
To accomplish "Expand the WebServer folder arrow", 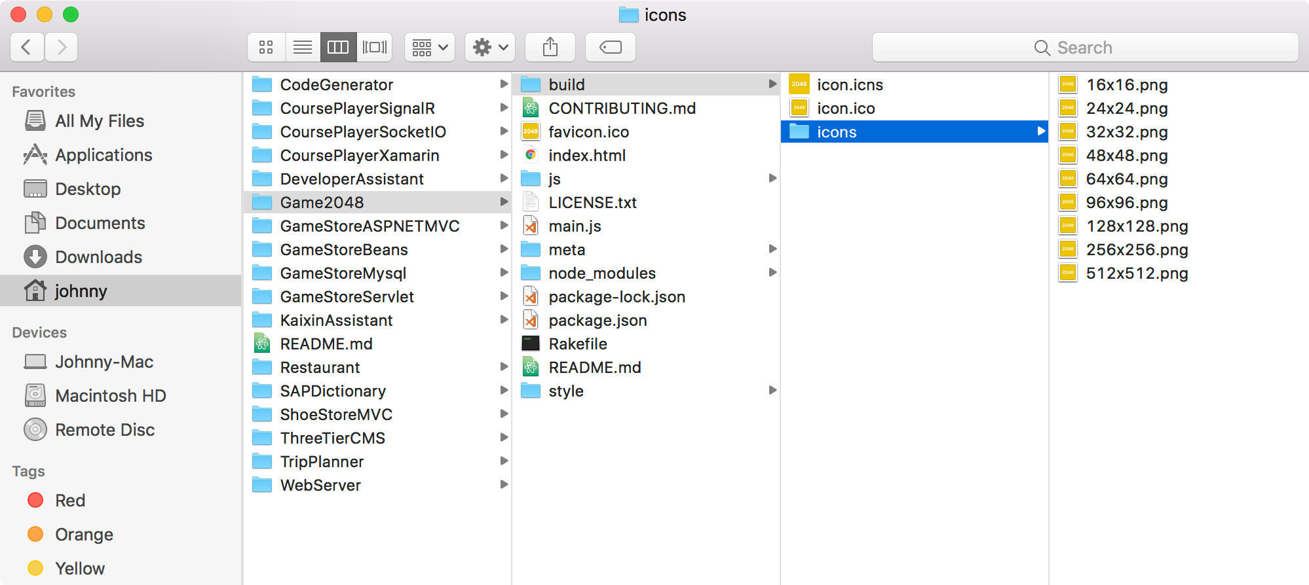I will coord(504,484).
